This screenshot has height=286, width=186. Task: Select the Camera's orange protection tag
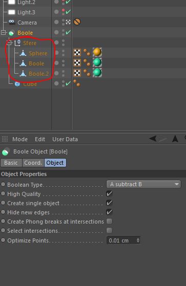coord(77,21)
